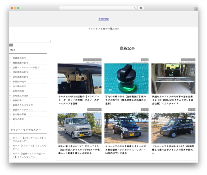Focus the sidebar search text box
The height and width of the screenshot is (175, 207).
[x=30, y=41]
